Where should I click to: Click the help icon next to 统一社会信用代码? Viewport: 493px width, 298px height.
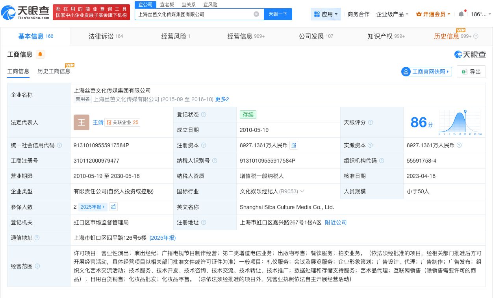(x=59, y=145)
